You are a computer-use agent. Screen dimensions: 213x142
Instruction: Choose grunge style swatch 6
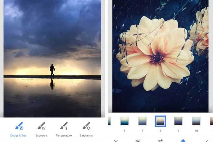124,121
